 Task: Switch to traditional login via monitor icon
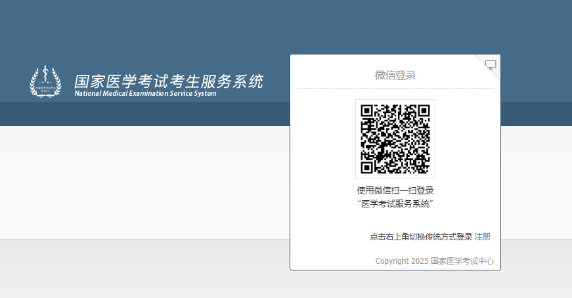tap(491, 65)
